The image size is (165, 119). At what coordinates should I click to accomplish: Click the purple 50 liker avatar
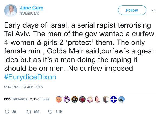(67, 99)
